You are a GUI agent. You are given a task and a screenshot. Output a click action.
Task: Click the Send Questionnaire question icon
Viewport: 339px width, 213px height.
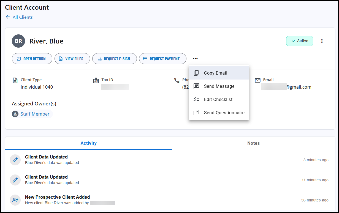point(196,113)
